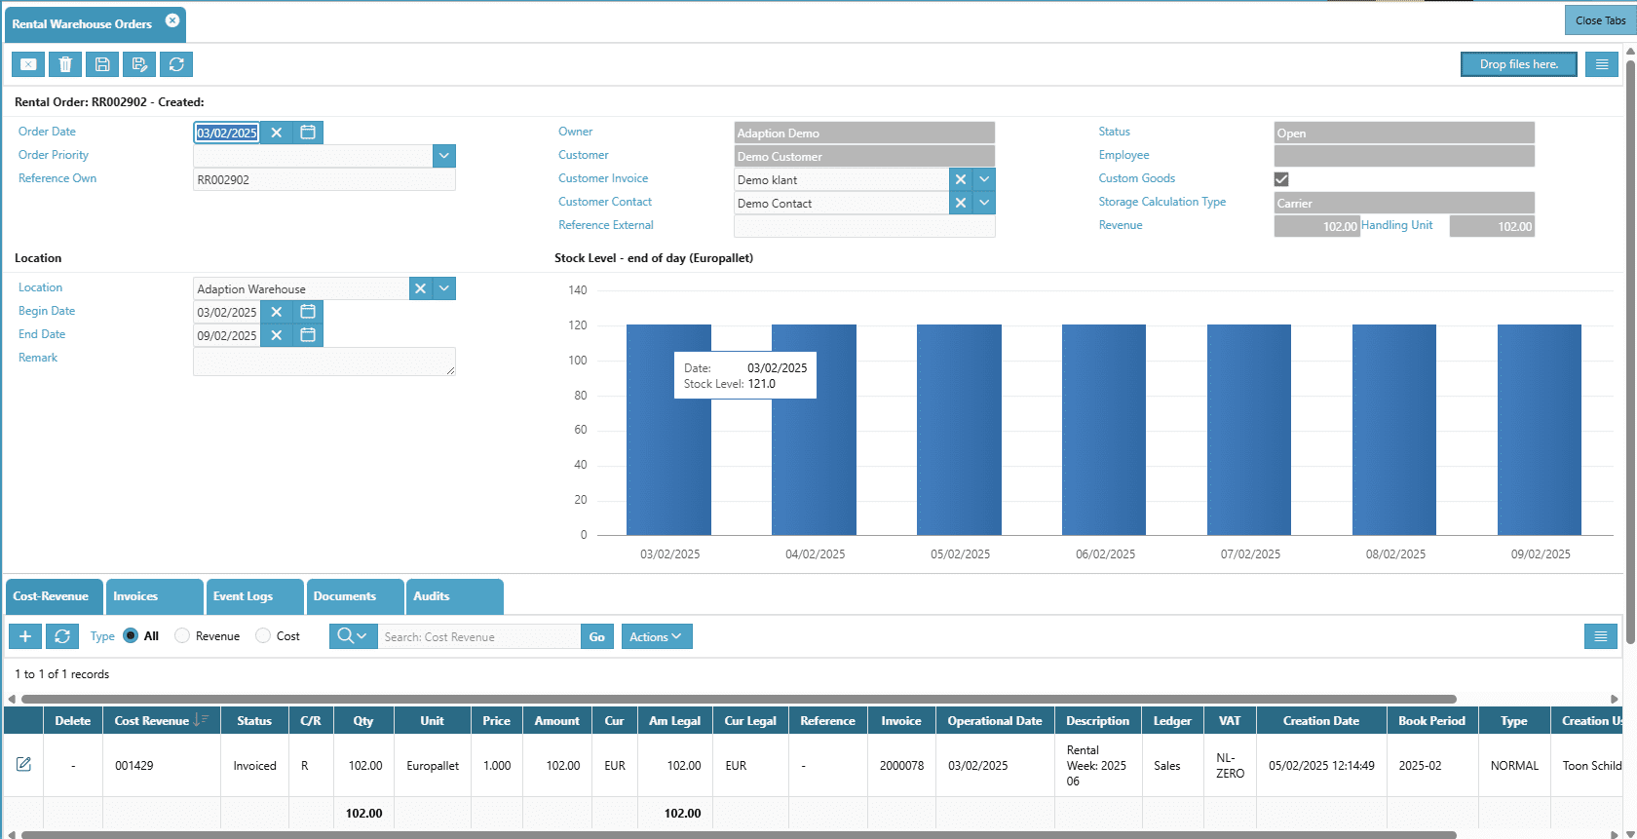Click the trash delete icon in top toolbar
The width and height of the screenshot is (1637, 839).
pyautogui.click(x=65, y=64)
